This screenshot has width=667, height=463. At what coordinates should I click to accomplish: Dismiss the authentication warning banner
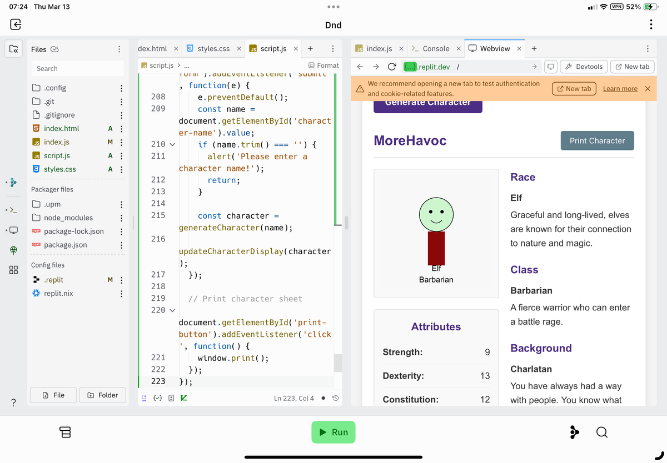pos(648,89)
